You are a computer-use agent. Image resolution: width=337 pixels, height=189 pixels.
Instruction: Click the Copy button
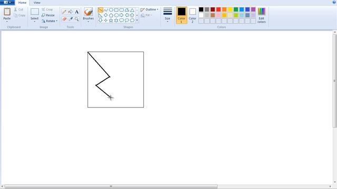click(19, 15)
